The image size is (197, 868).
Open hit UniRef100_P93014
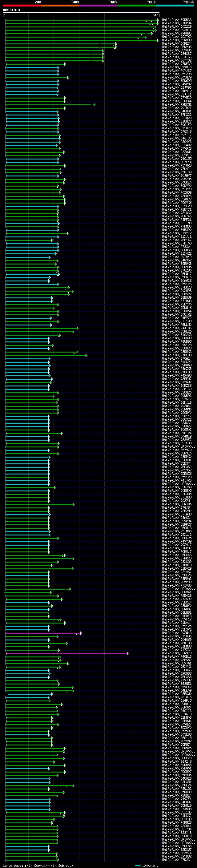[176, 30]
